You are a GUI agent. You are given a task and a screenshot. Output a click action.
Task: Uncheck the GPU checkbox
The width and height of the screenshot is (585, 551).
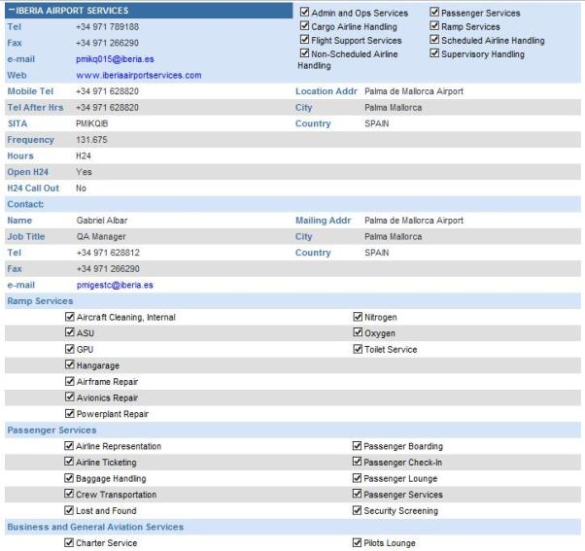[69, 349]
